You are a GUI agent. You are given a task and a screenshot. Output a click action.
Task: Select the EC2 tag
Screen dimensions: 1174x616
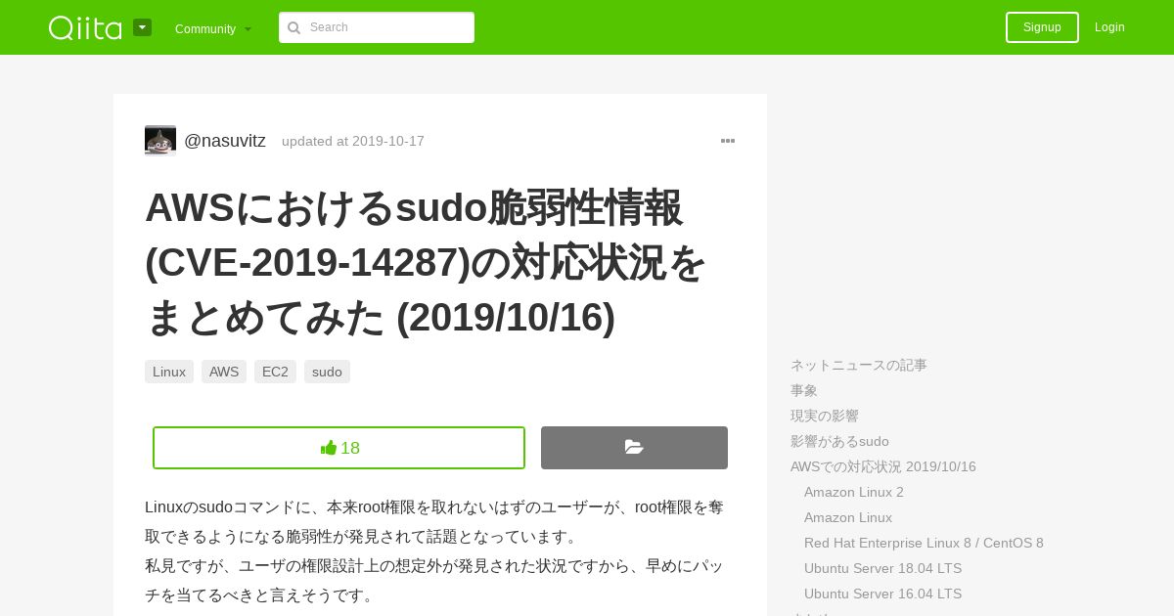tap(275, 372)
